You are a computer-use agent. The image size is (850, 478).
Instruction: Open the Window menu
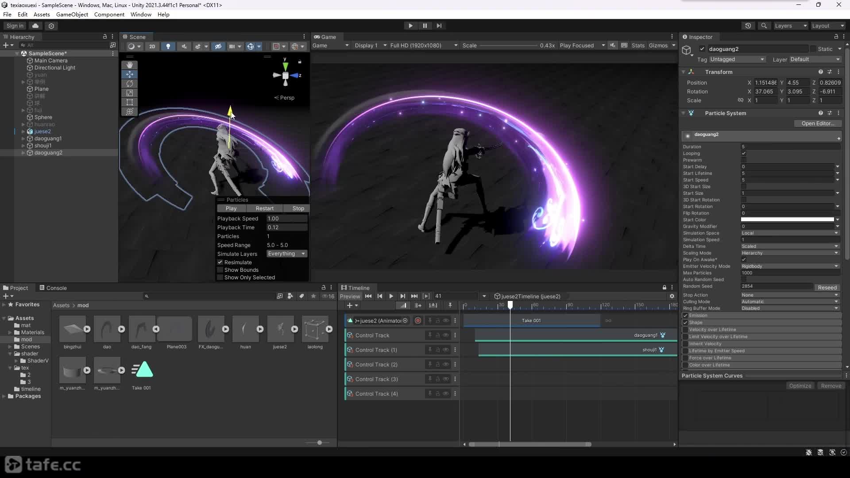point(141,14)
